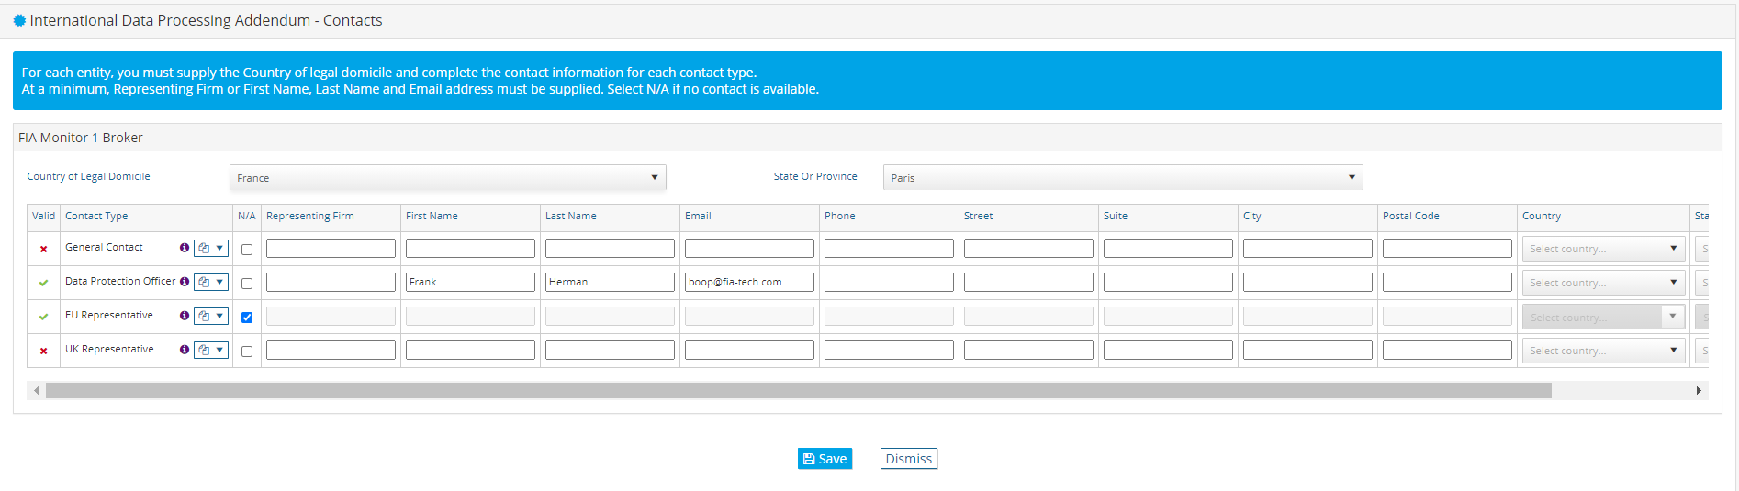Click the EU Representative contact type label
This screenshot has width=1739, height=491.
click(x=109, y=315)
